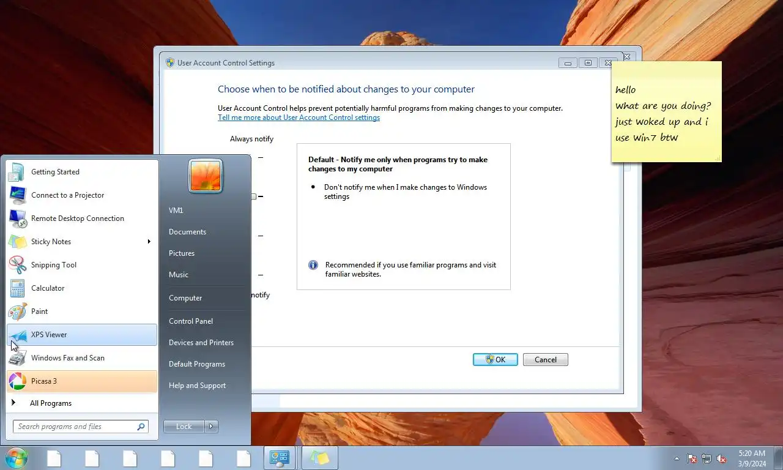783x470 pixels.
Task: Show hidden tray icons arrow
Action: (677, 458)
